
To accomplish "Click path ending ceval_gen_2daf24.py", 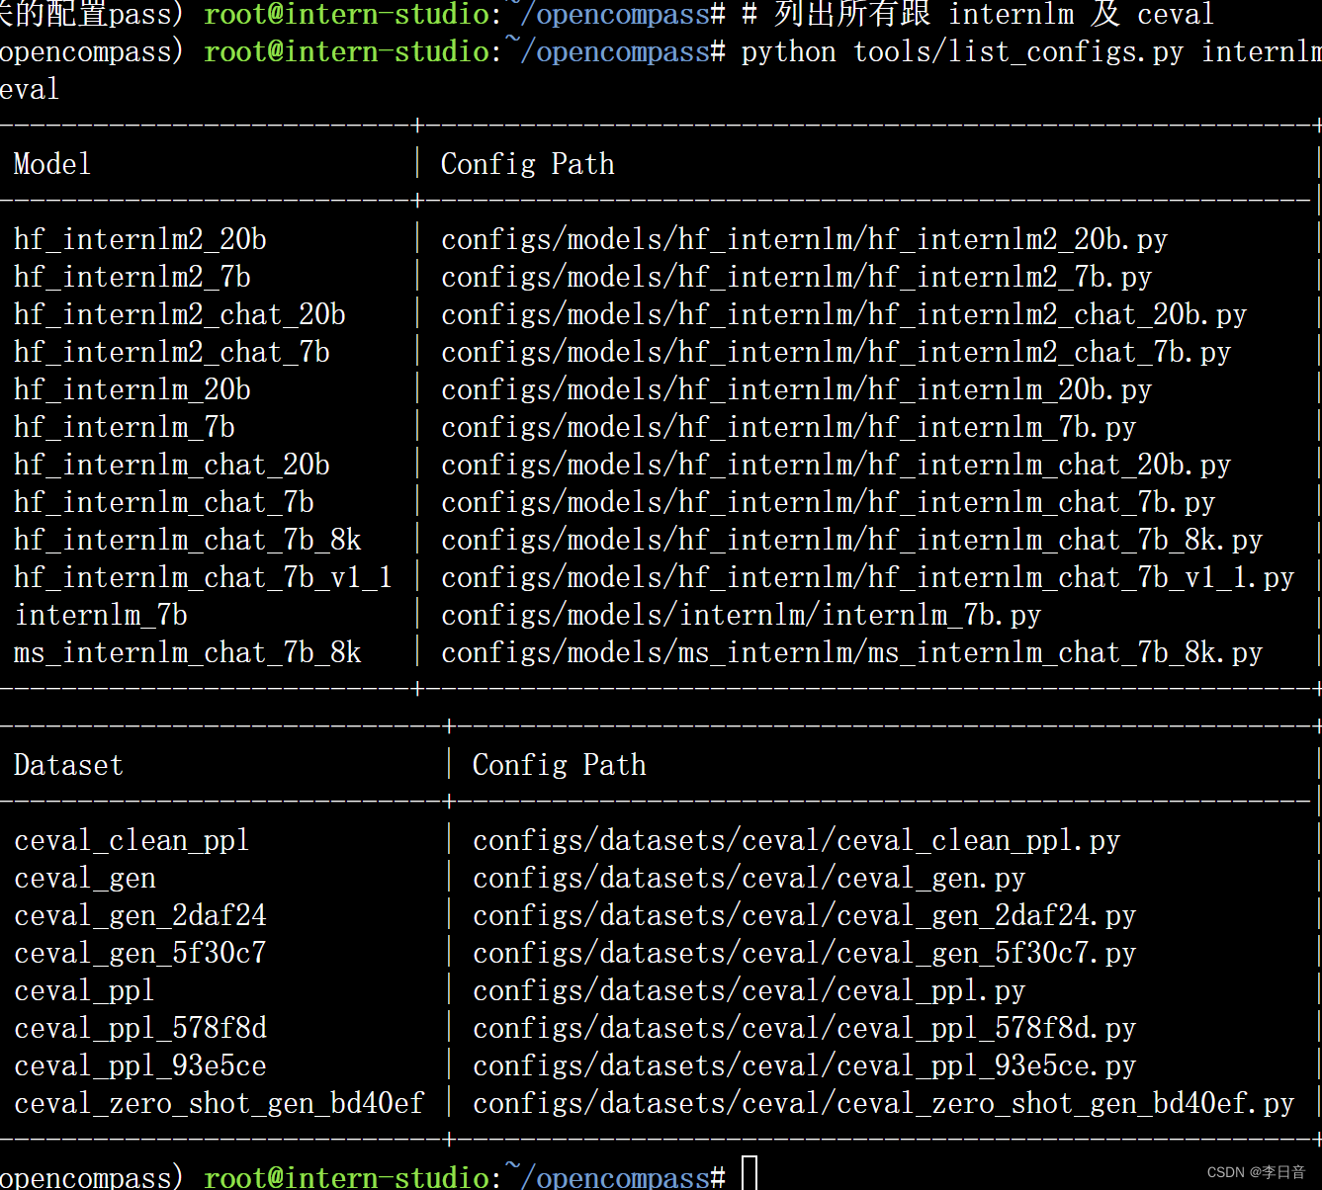I will [805, 916].
